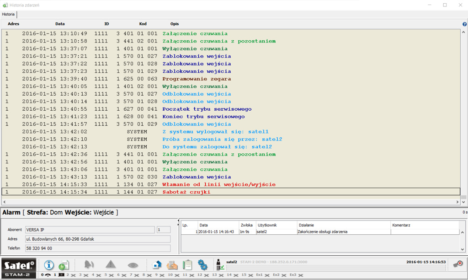The width and height of the screenshot is (468, 280).
Task: Click the horizontal scrollbar right arrow of event list
Action: pos(457,201)
